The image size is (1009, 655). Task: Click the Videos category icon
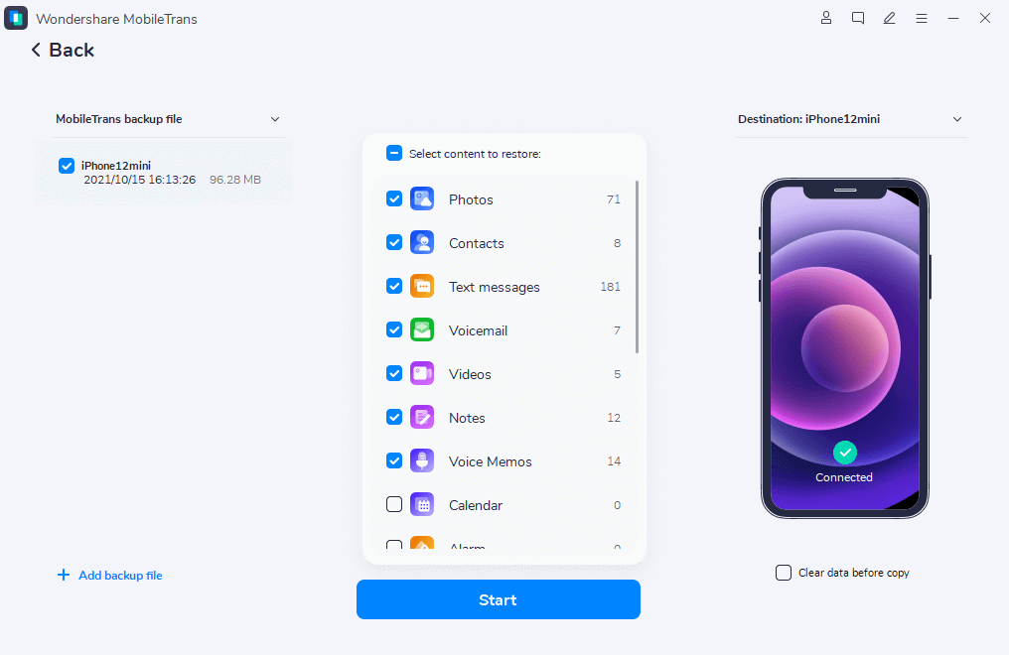click(x=422, y=374)
